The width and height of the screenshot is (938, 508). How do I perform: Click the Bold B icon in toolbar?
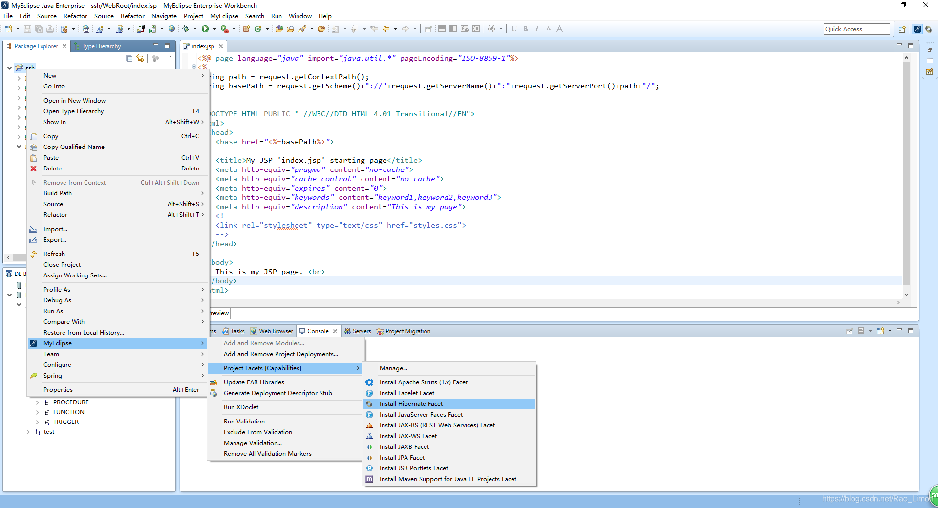(x=526, y=29)
